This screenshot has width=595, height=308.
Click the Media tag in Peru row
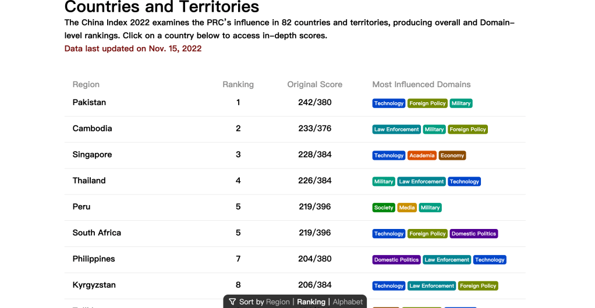407,207
